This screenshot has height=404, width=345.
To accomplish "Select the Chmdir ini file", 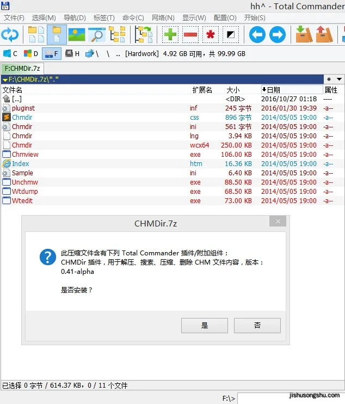I will click(x=172, y=127).
